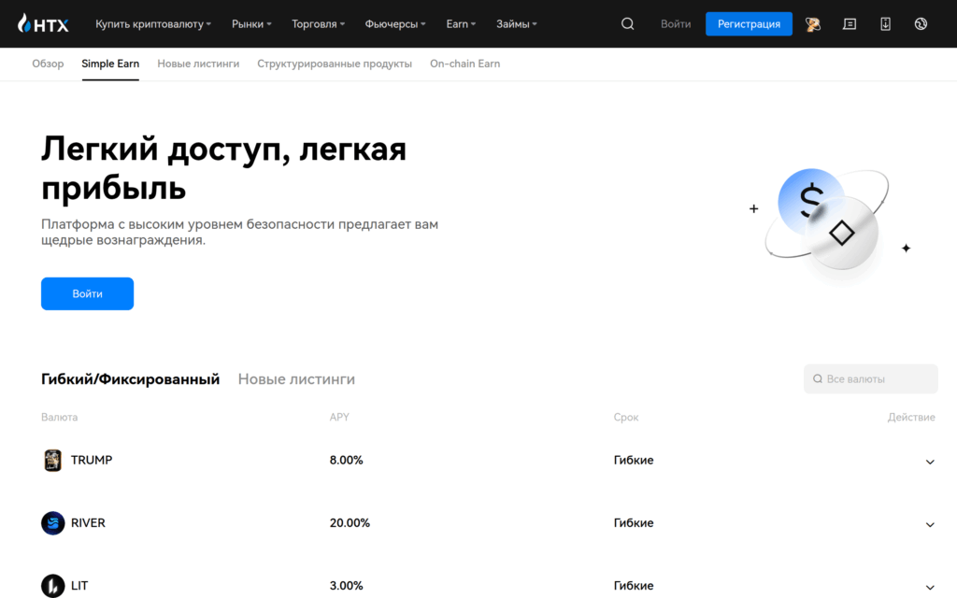The height and width of the screenshot is (598, 957).
Task: Switch to the On-chain Earn tab
Action: [x=465, y=64]
